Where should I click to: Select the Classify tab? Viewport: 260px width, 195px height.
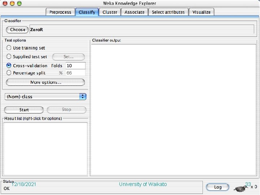point(87,12)
